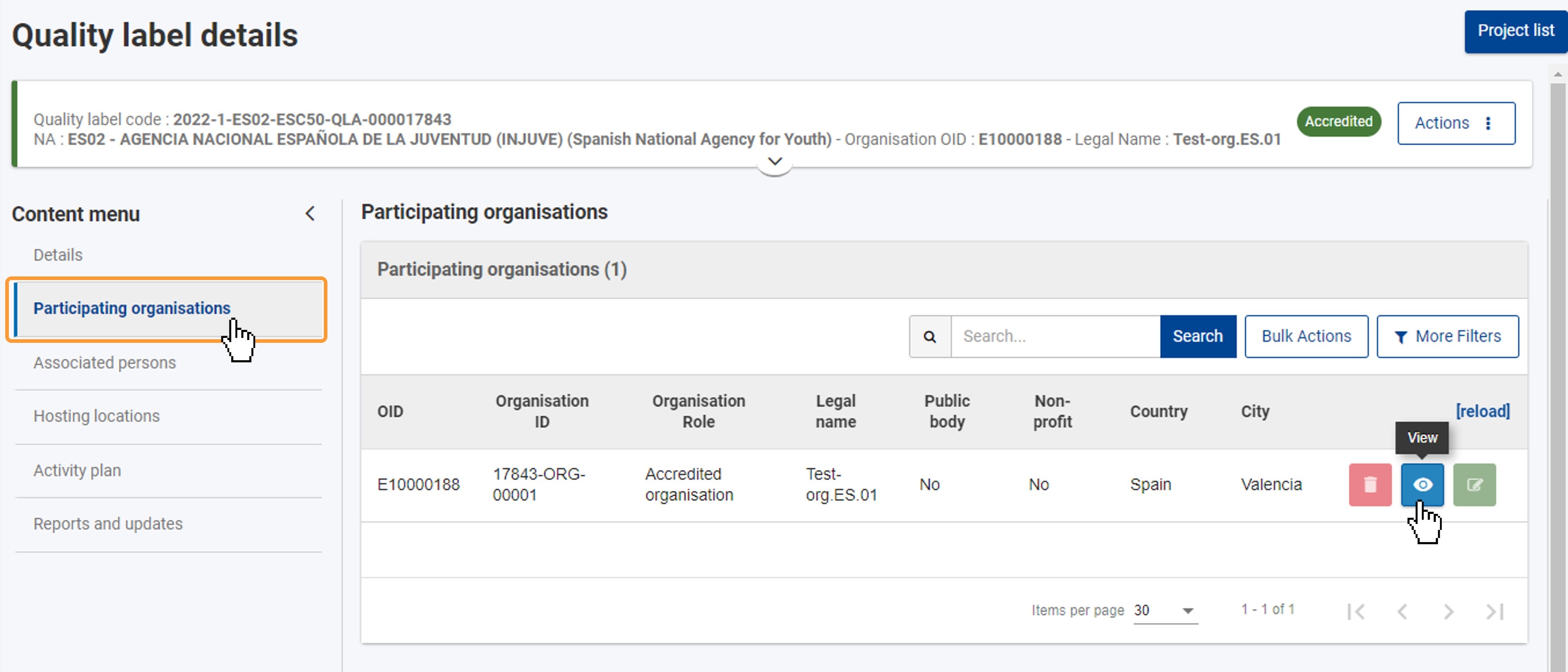Click the Valencia city cell

tap(1271, 485)
